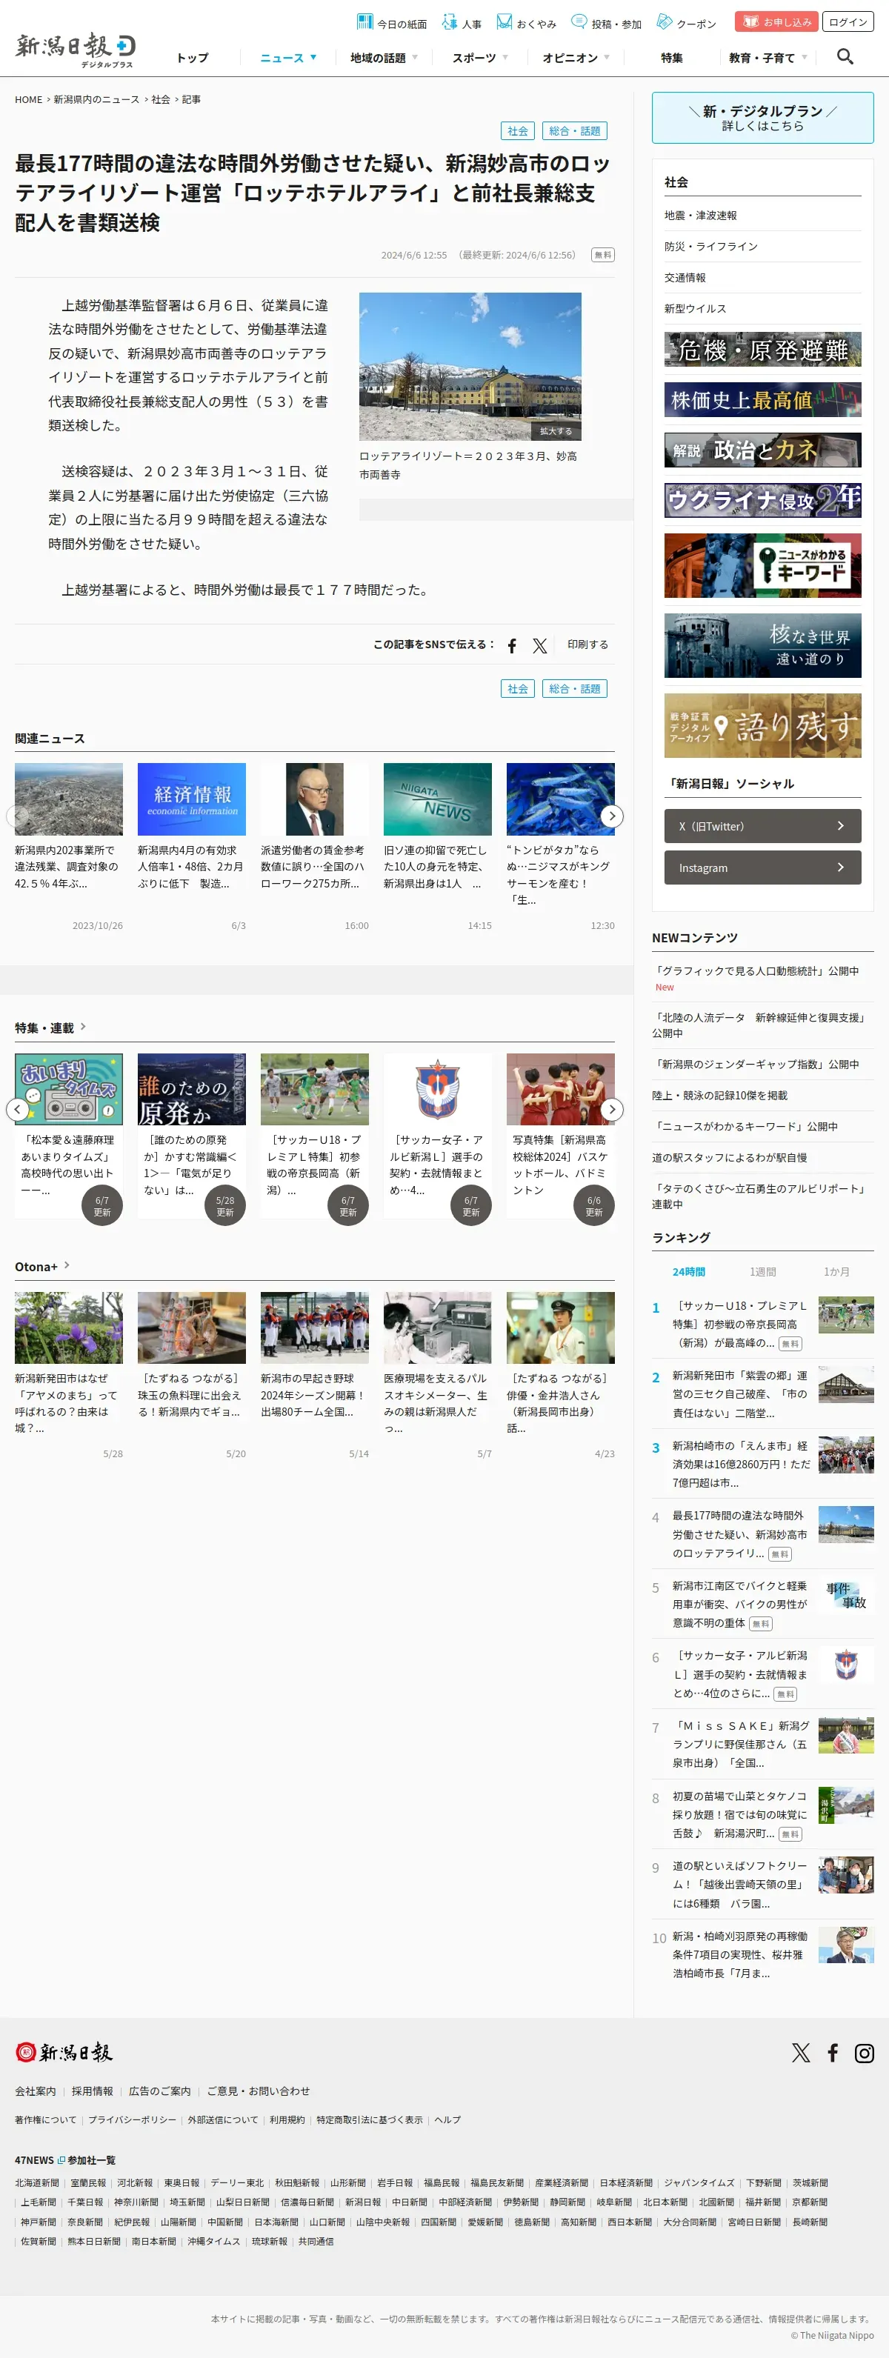Screen dimensions: 889x2358
Task: Open the 会社案内 footer link
Action: coord(35,2091)
